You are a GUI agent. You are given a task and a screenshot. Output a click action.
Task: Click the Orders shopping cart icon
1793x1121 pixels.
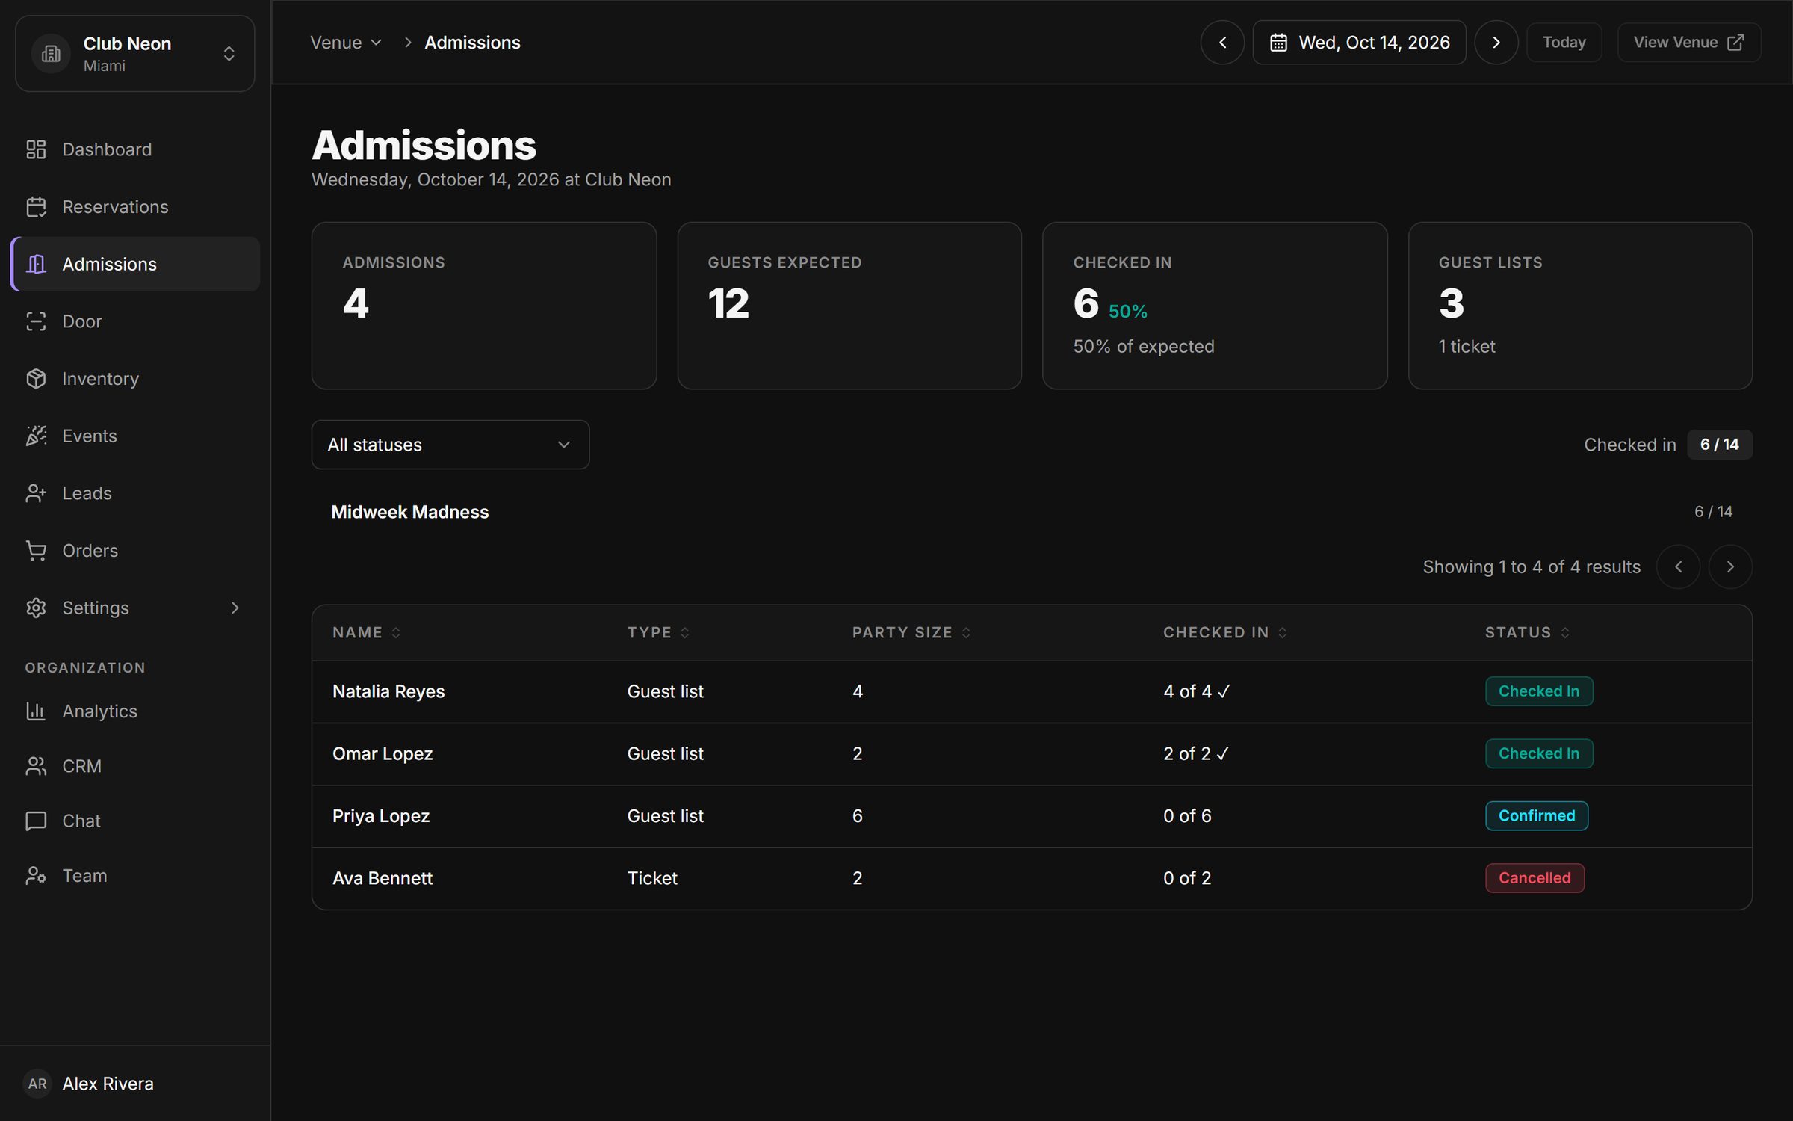[36, 551]
